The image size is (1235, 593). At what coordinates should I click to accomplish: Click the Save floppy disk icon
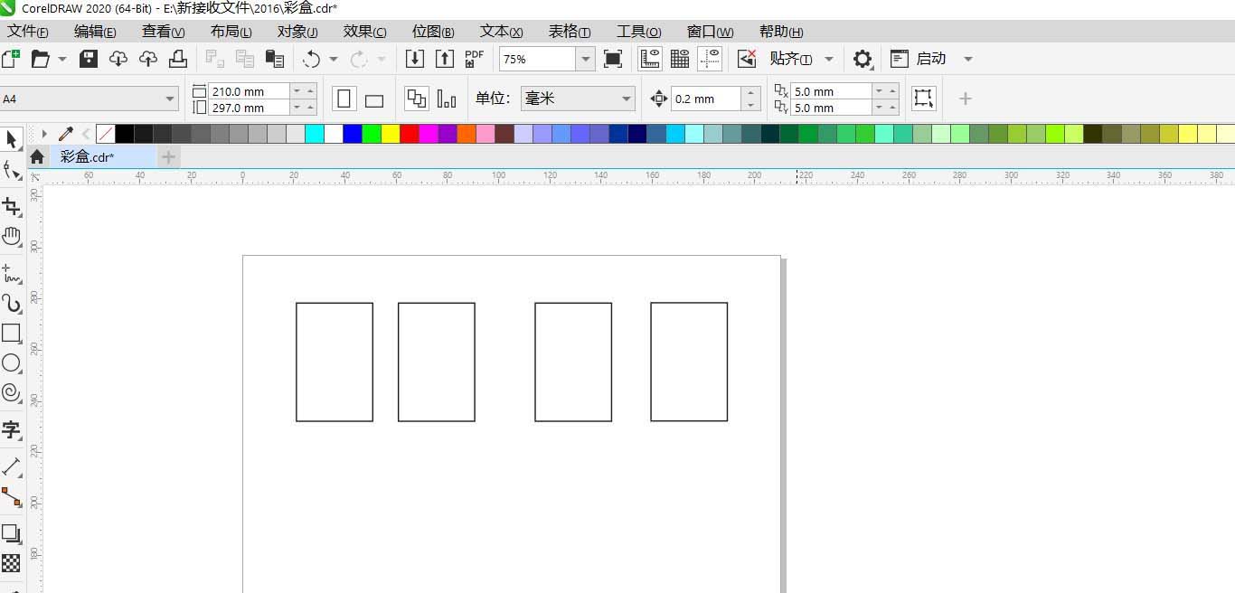tap(89, 59)
